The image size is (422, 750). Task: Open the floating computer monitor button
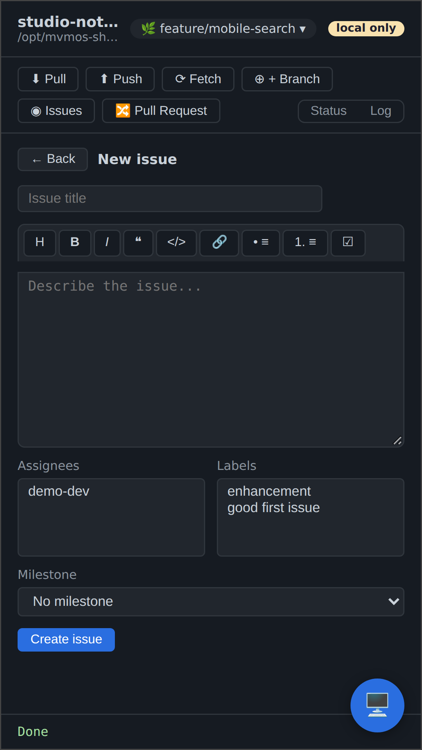coord(377,705)
